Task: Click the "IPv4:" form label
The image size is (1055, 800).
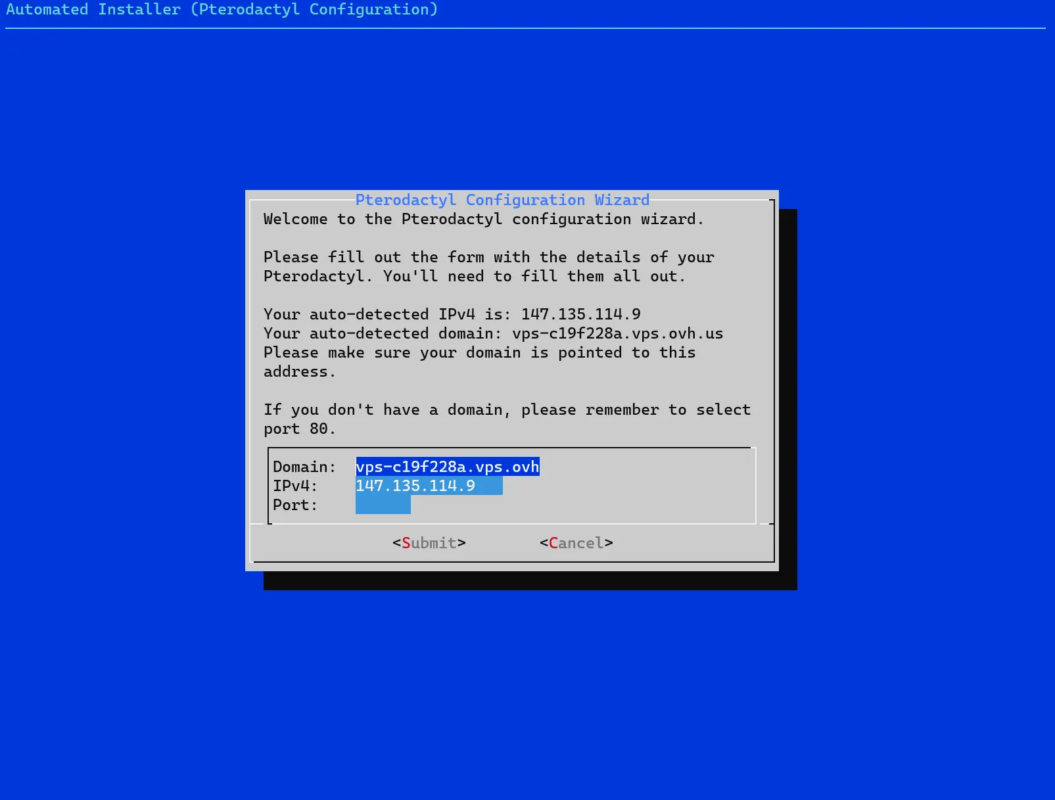Action: click(295, 486)
